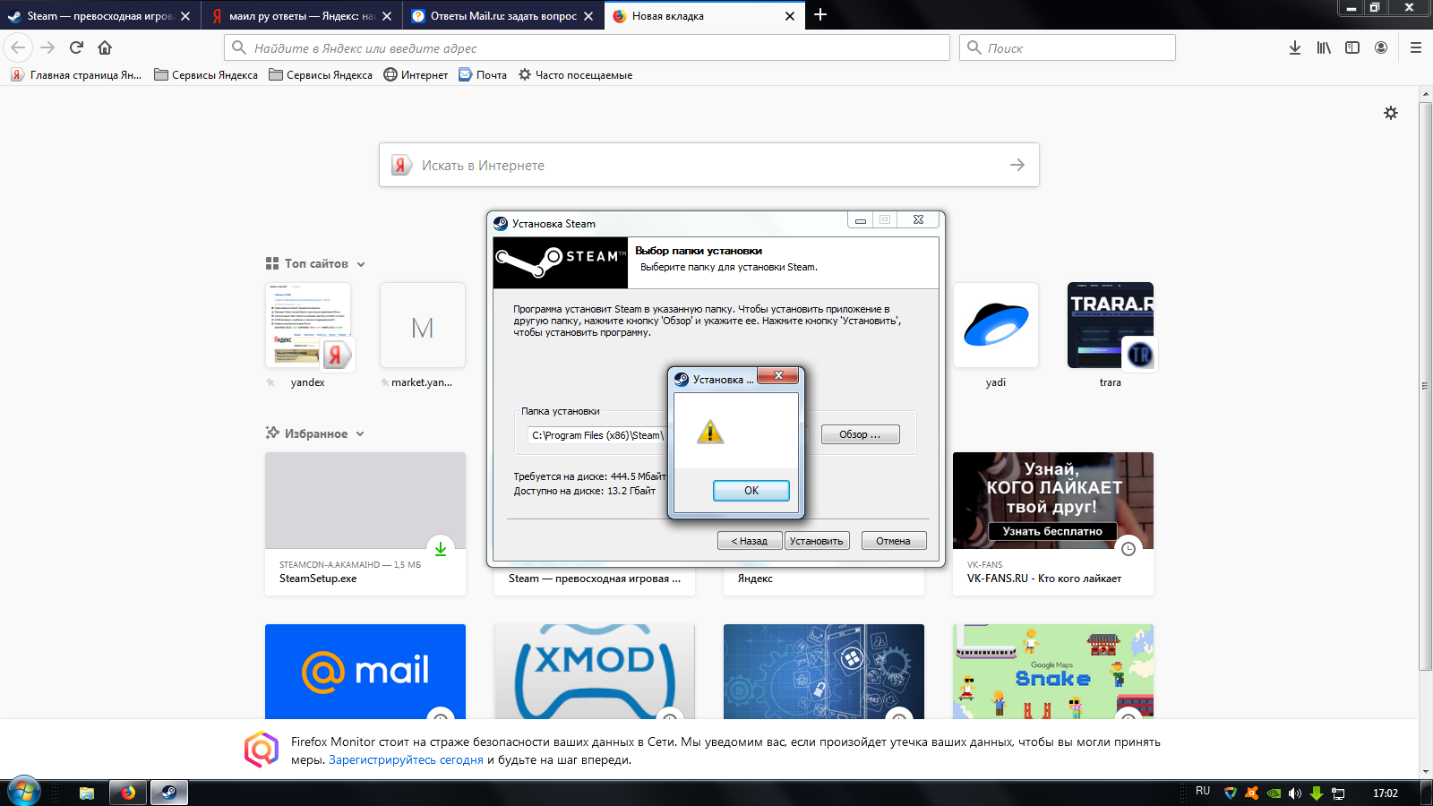
Task: Click the Windows Start button
Action: pyautogui.click(x=23, y=793)
